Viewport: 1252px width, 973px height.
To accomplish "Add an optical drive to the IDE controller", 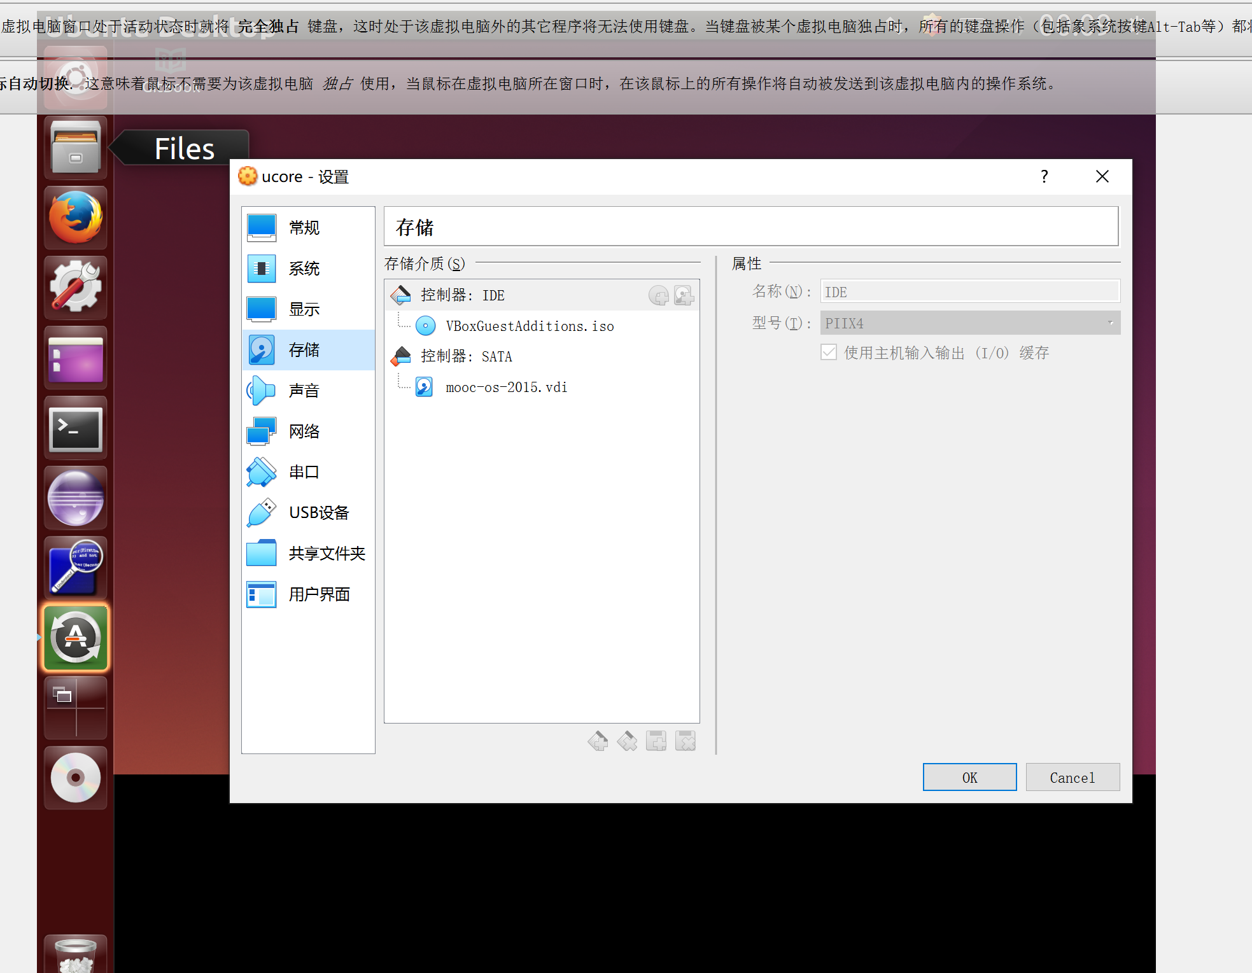I will [x=659, y=295].
